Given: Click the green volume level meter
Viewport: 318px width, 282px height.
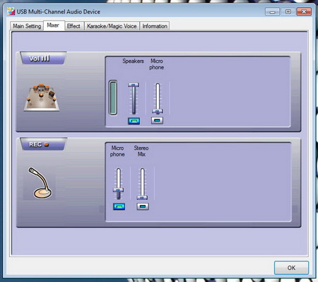Looking at the screenshot, I should click(x=113, y=98).
